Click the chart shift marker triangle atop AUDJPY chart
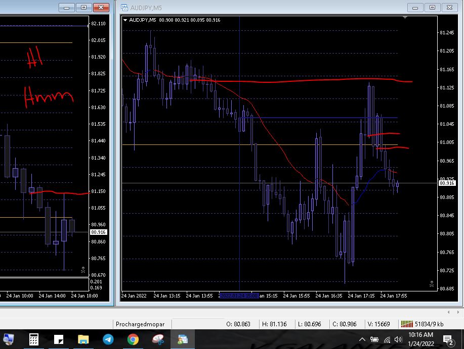The height and width of the screenshot is (349, 464). (x=405, y=18)
